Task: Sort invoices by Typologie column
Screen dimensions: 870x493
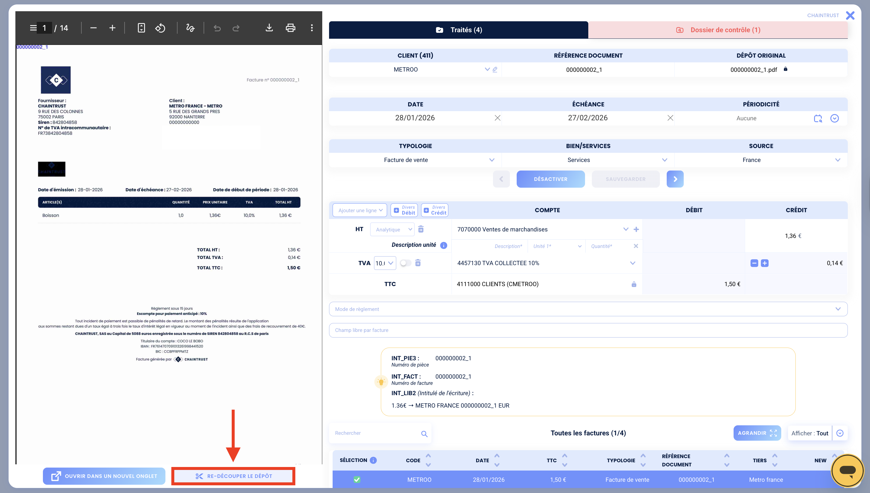Action: point(643,460)
